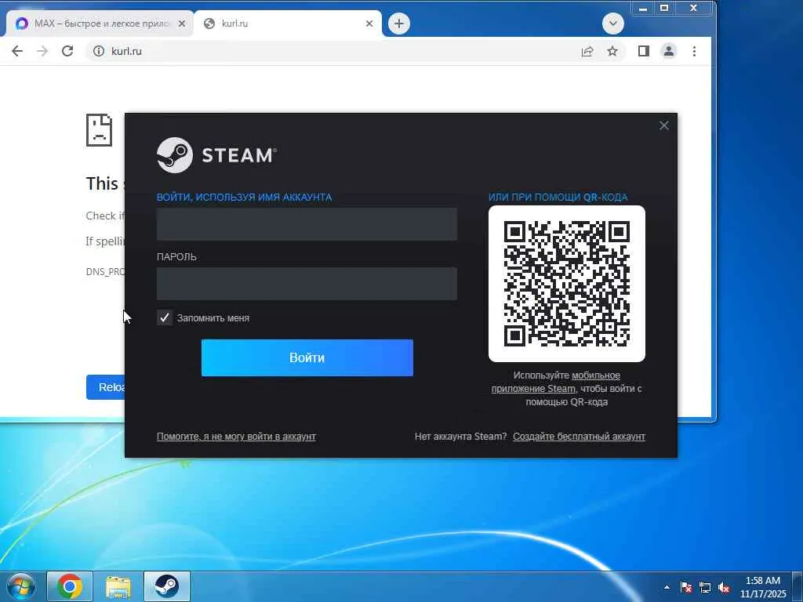This screenshot has height=602, width=803.
Task: View site information icon in address bar
Action: [x=99, y=51]
